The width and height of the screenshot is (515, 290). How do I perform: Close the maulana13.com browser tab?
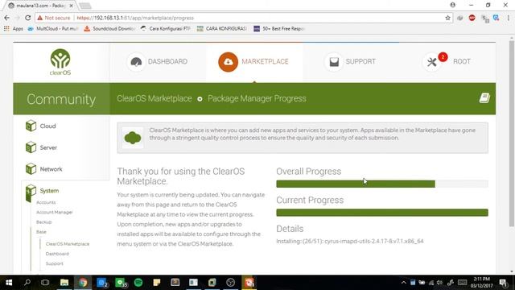click(x=72, y=6)
